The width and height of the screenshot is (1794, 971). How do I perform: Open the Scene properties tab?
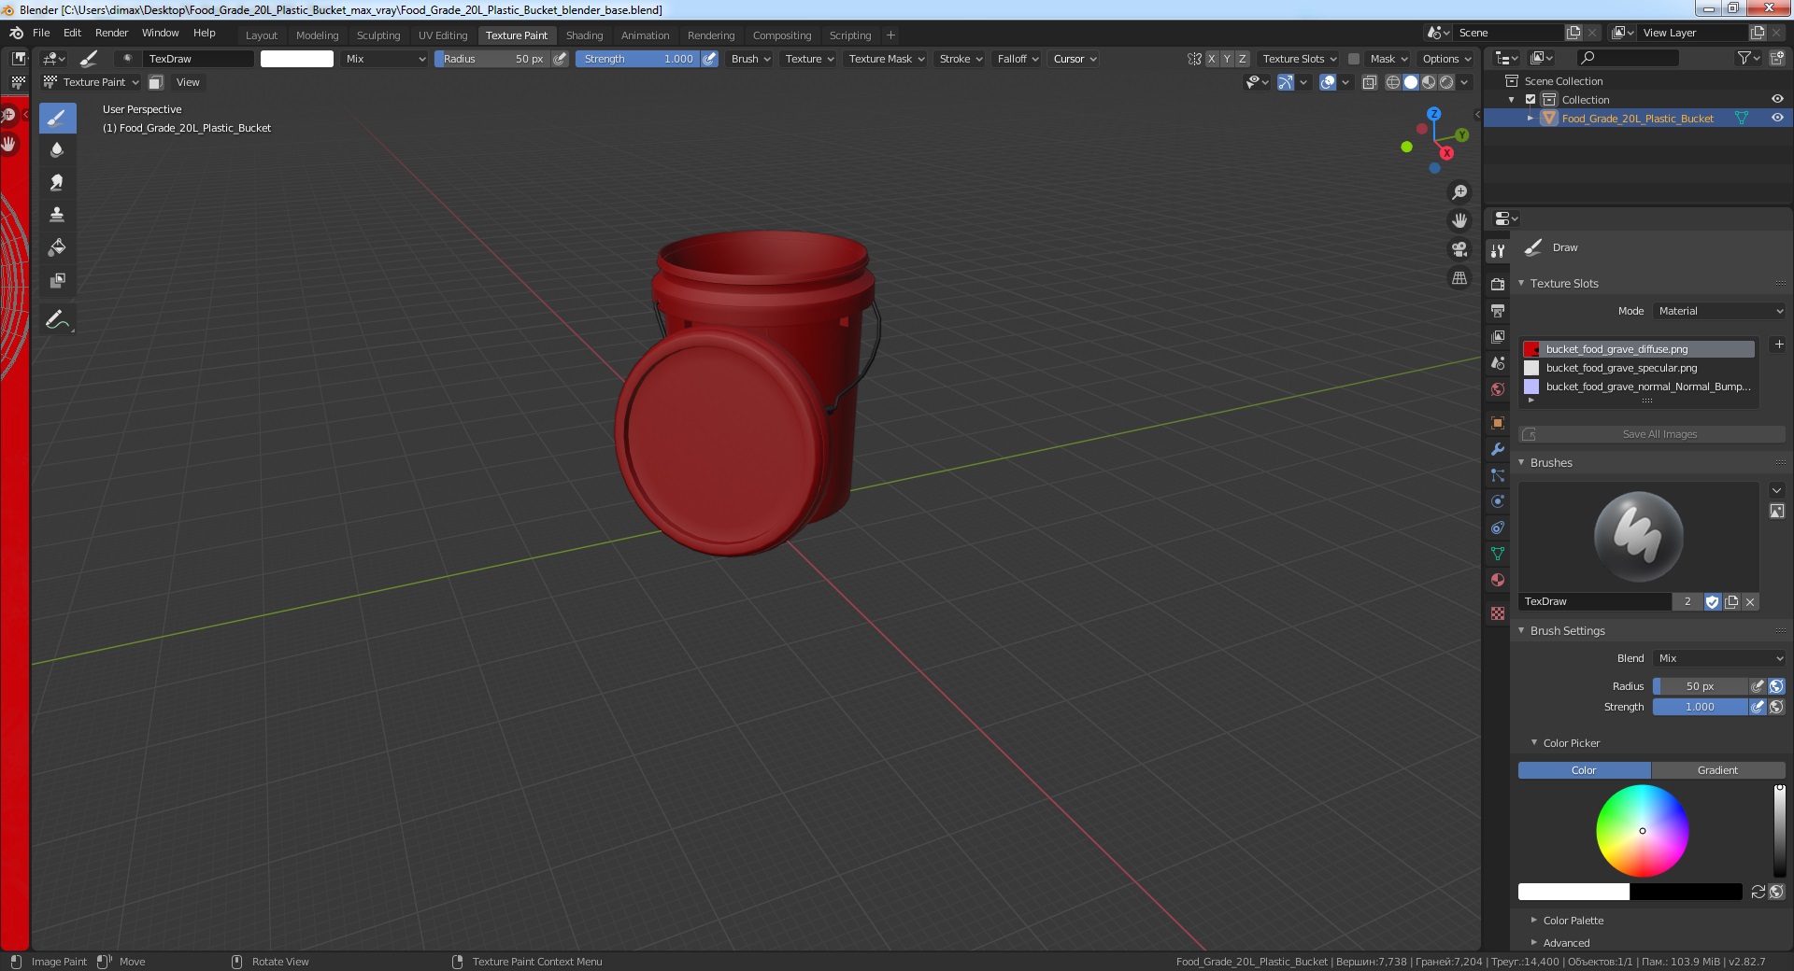(x=1498, y=362)
